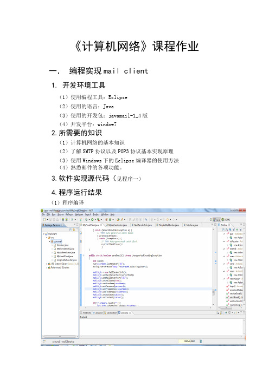Select sendEmail() in the Outline view
This screenshot has width=269, height=380.
234,297
